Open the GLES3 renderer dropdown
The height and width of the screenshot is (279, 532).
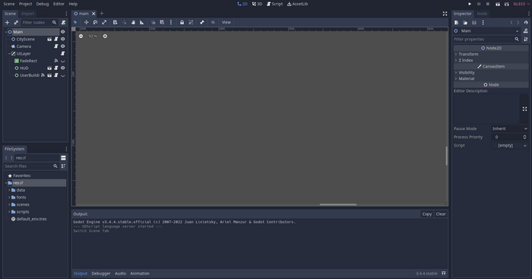pos(521,4)
